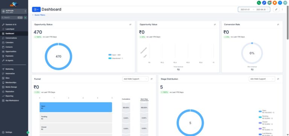Screen dimensions: 289x136
Task: Open the green chart icon with red badge
Action: (269, 3)
